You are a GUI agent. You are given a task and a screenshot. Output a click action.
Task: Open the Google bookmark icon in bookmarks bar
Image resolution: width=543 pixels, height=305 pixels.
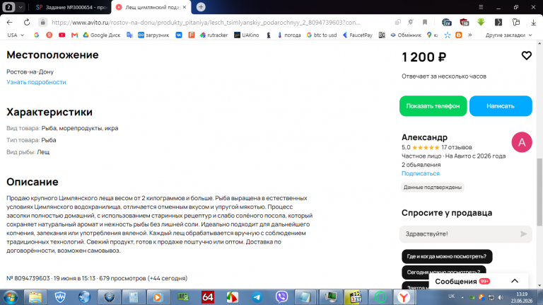[36, 35]
